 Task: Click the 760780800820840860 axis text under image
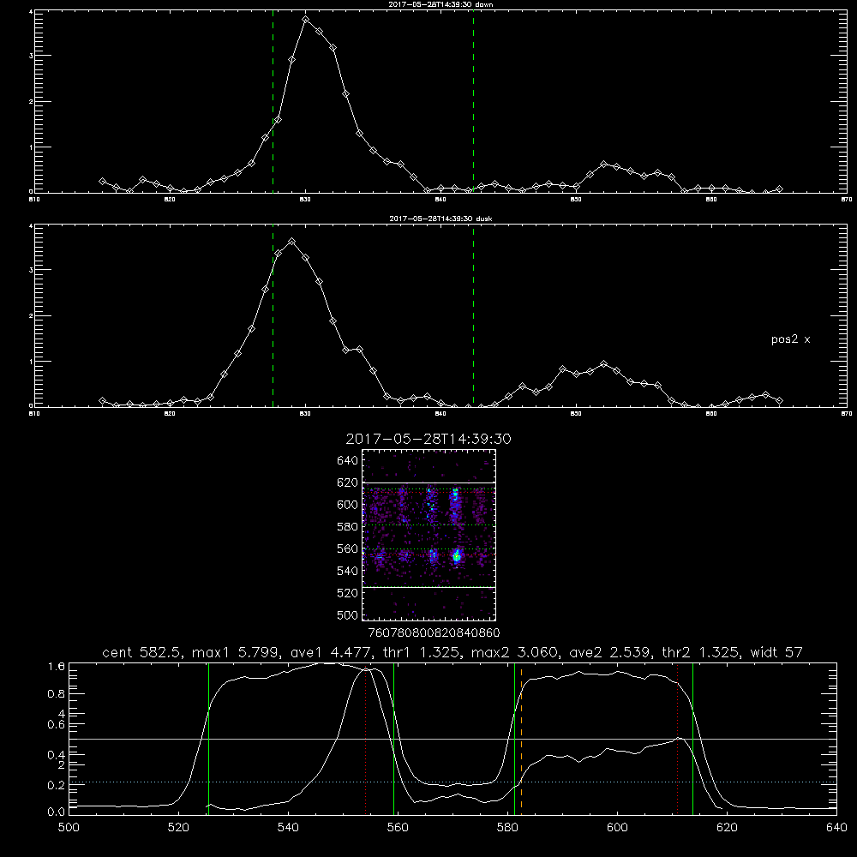434,632
